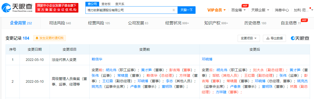
Task: Expand the 天眼企服 menu
Action: tap(260, 10)
